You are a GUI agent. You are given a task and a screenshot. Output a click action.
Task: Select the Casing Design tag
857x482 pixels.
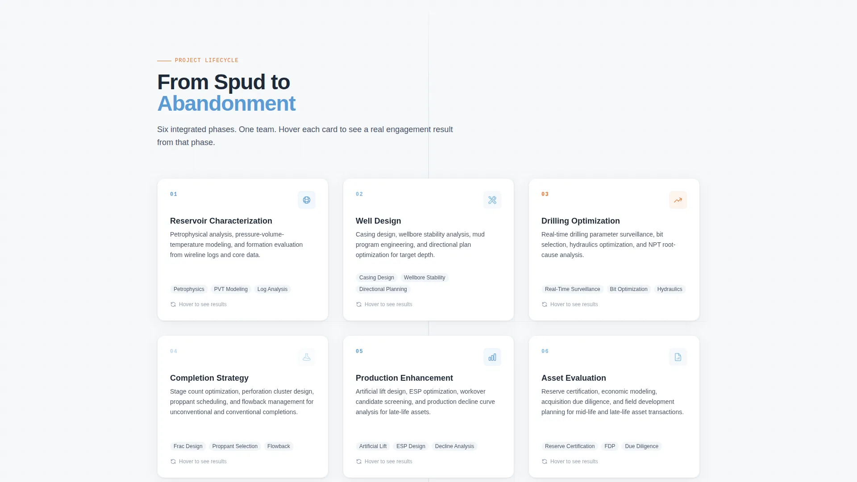377,278
